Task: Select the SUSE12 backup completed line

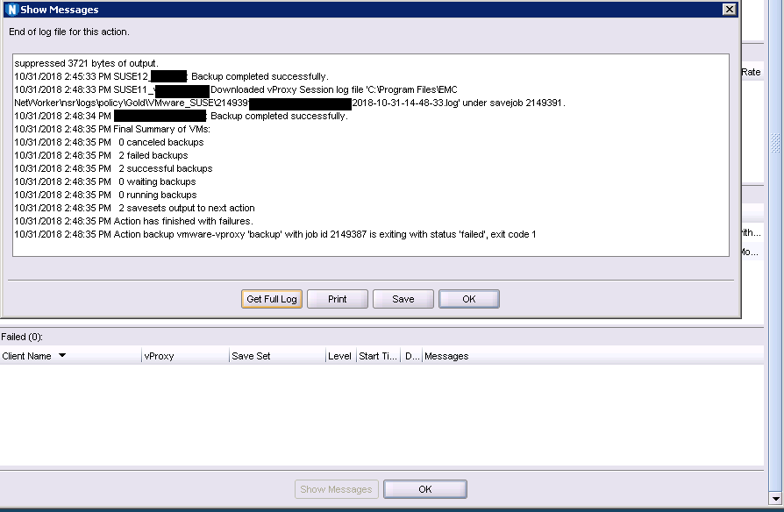Action: [172, 76]
